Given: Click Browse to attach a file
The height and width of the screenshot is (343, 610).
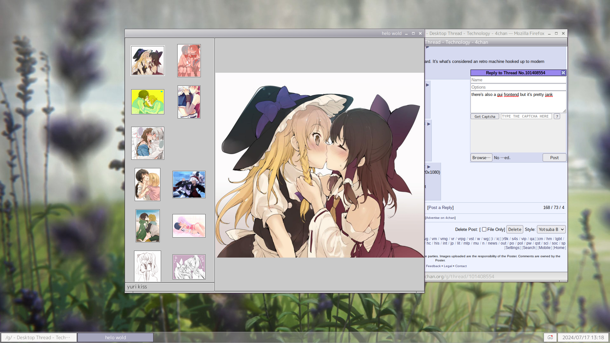Looking at the screenshot, I should (x=481, y=158).
